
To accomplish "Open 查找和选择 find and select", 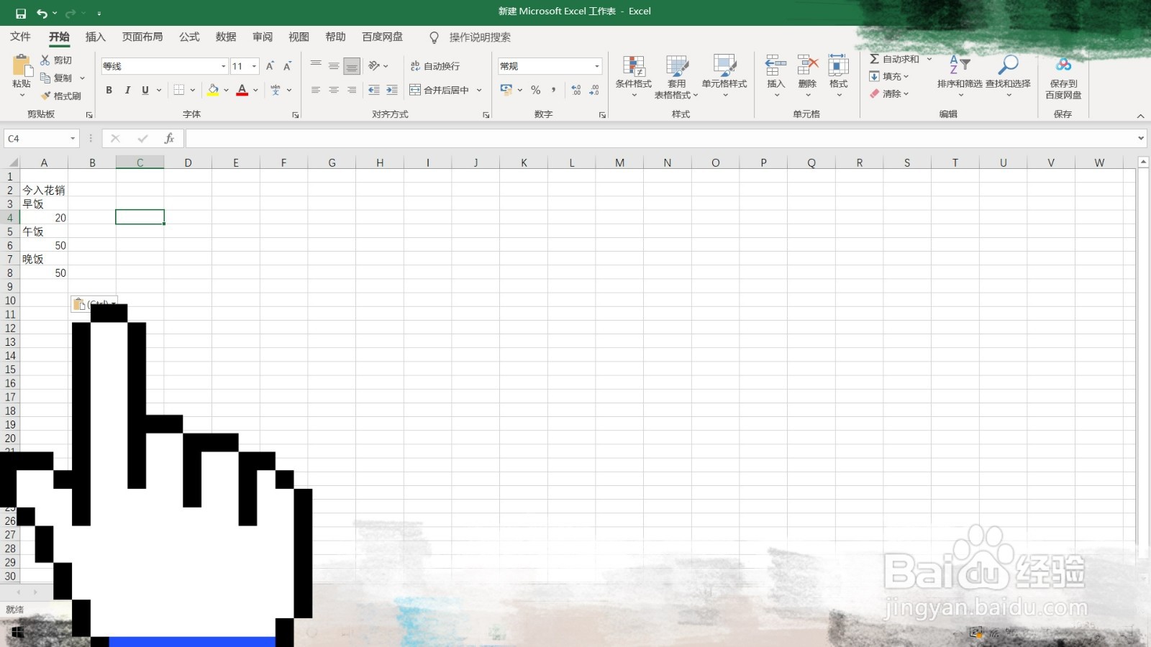I will pyautogui.click(x=1008, y=75).
